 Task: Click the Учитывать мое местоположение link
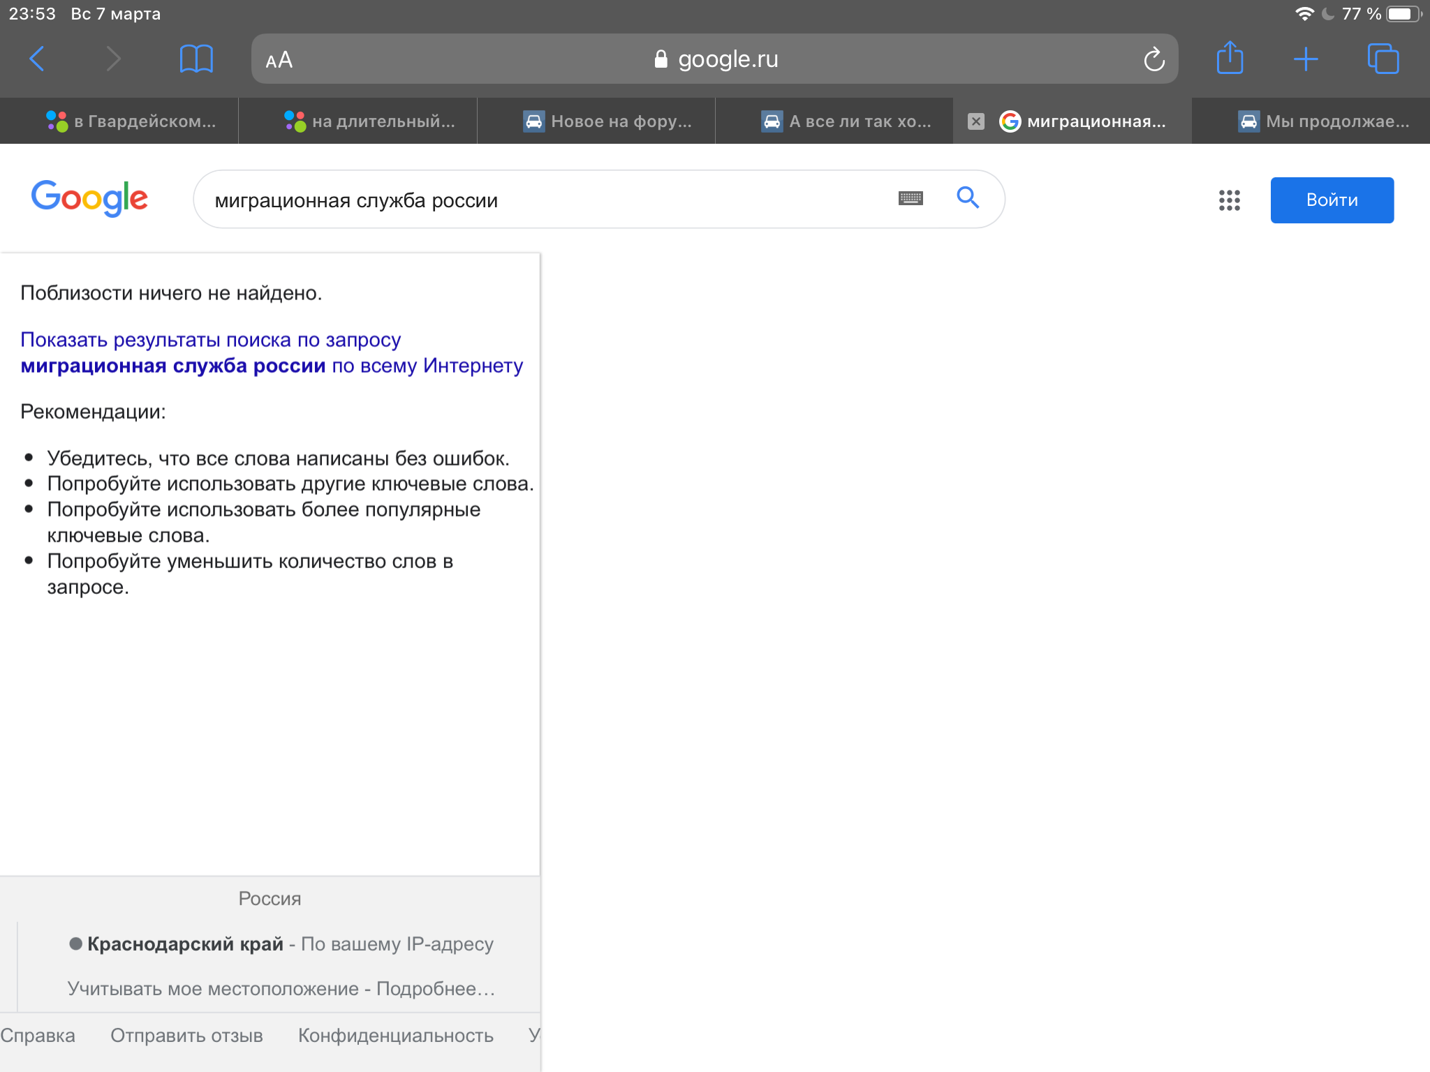click(213, 989)
